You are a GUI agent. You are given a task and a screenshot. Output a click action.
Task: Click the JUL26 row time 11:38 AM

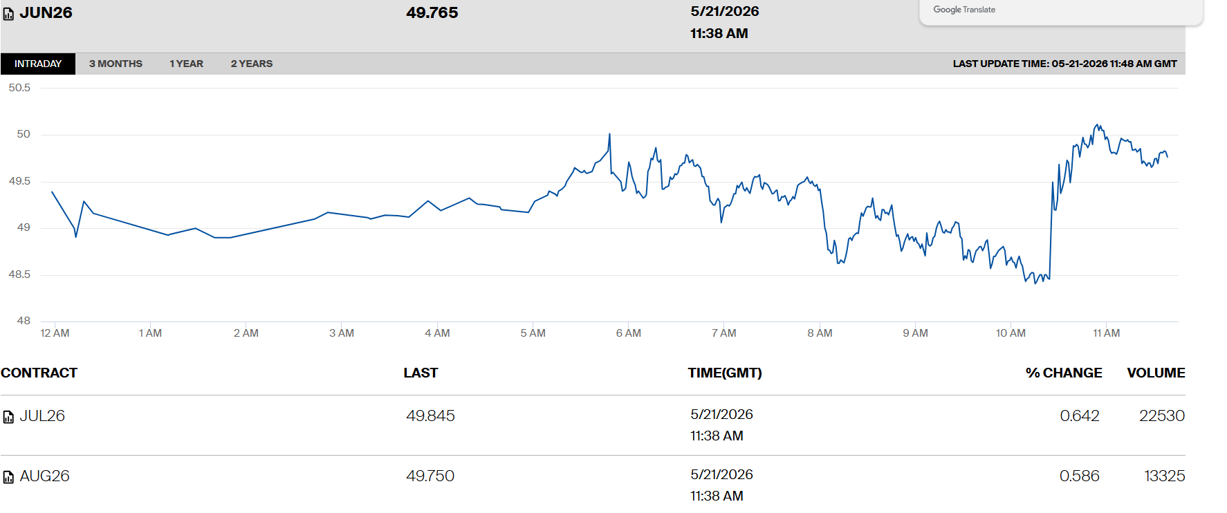coord(717,436)
